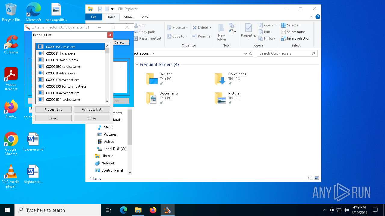Open the Move to dropdown
385x216 pixels.
point(177,28)
